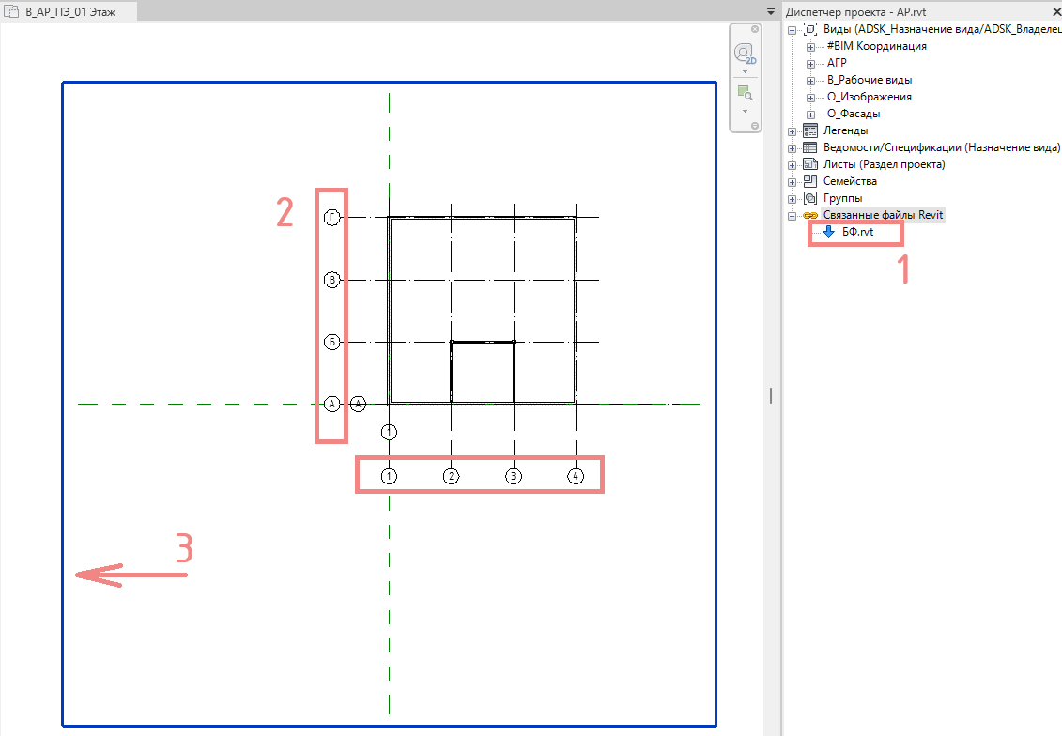Select the #BIM Координация row
The height and width of the screenshot is (736, 1062).
[876, 46]
